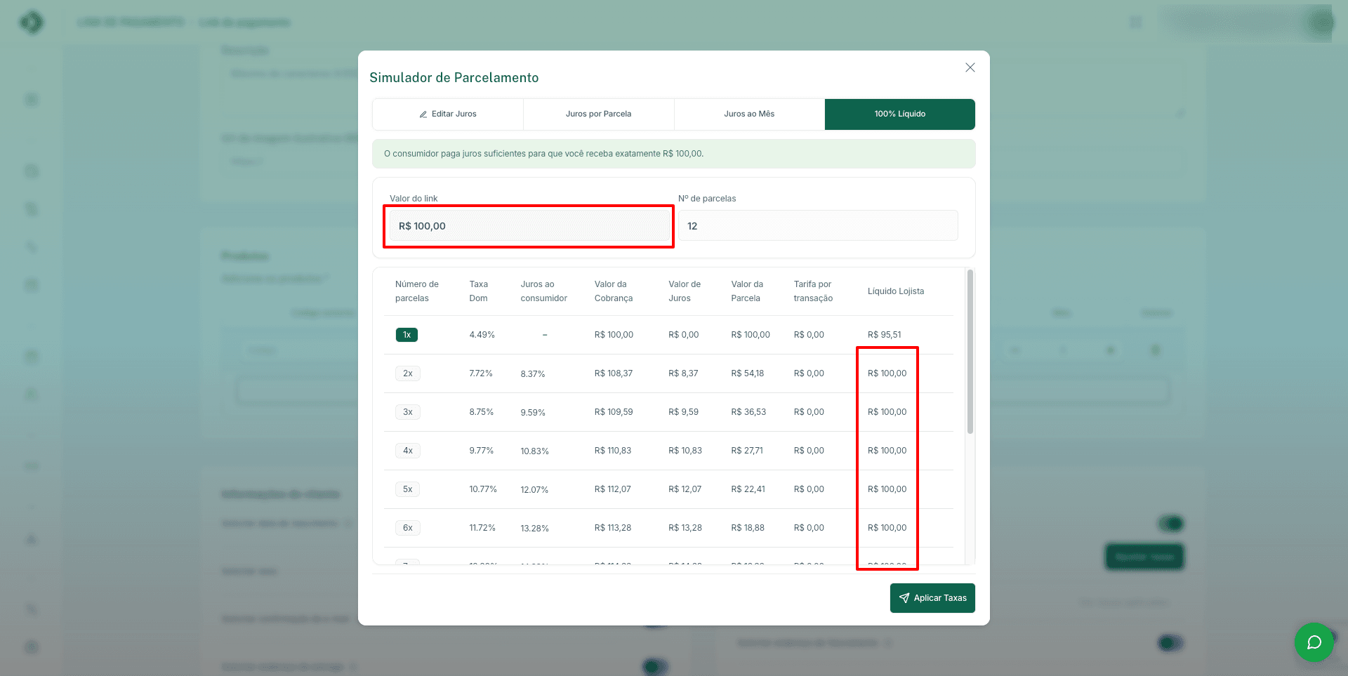Open the Editar Juros tab

click(x=448, y=114)
